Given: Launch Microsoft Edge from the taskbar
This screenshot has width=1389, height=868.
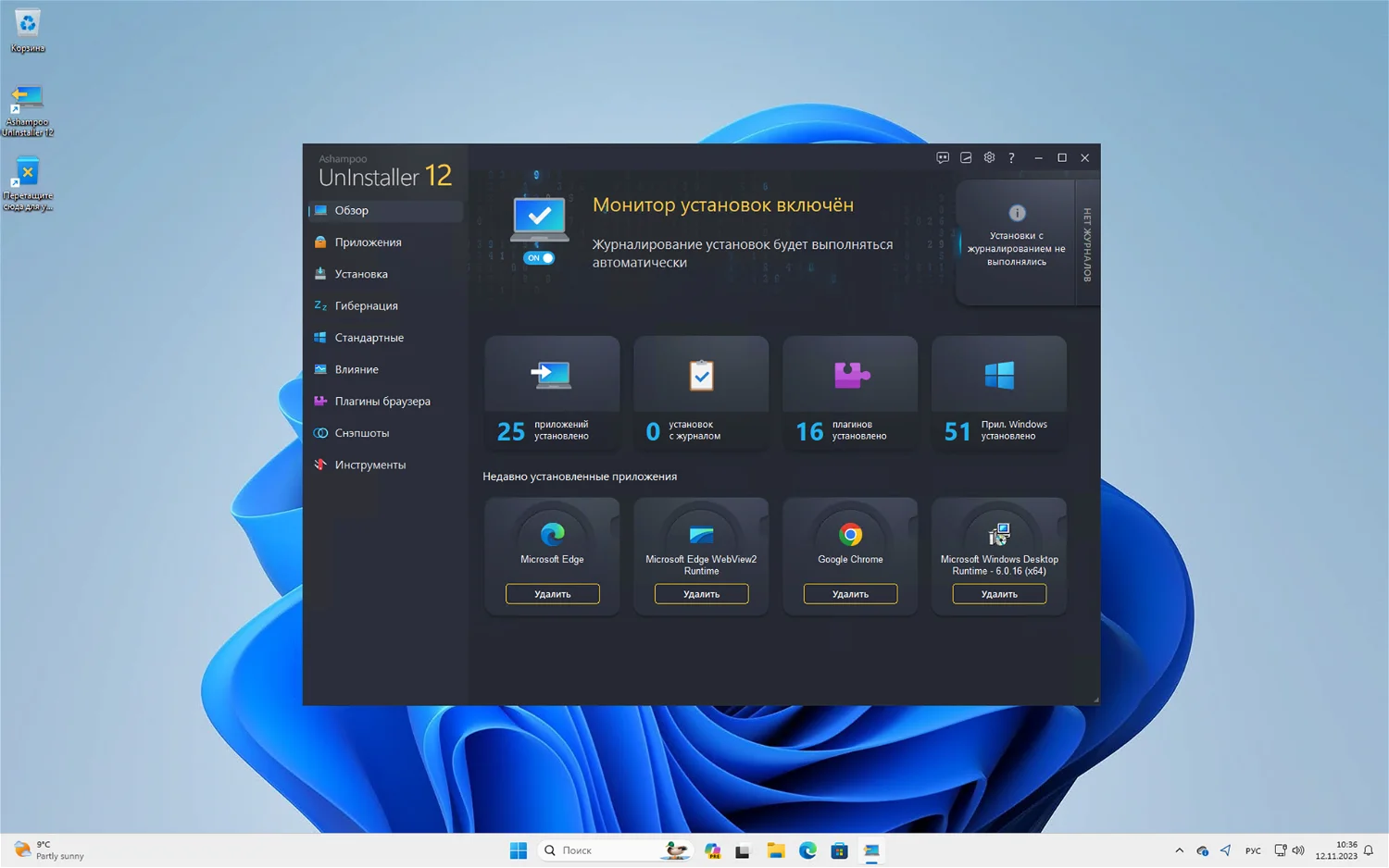Looking at the screenshot, I should pyautogui.click(x=807, y=850).
